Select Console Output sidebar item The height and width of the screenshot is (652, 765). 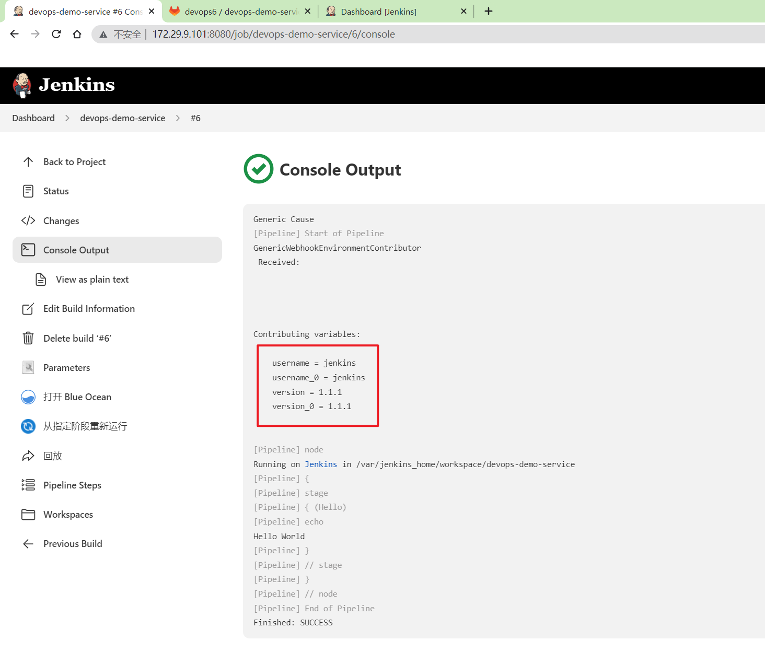(x=117, y=250)
